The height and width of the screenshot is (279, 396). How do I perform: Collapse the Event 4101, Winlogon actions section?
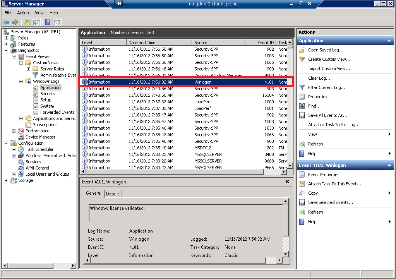tap(389, 165)
